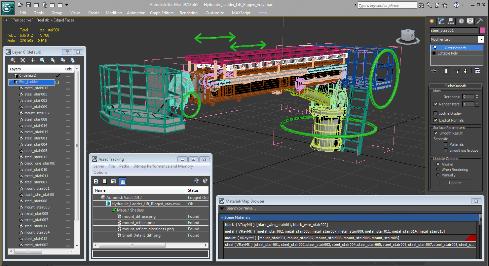Viewport: 489px width, 266px height.
Task: Collapse the Scene Materials group
Action: 222,217
